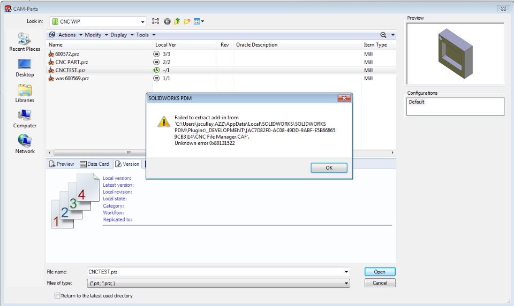This screenshot has width=514, height=306.
Task: Open the Actions menu
Action: (x=70, y=35)
